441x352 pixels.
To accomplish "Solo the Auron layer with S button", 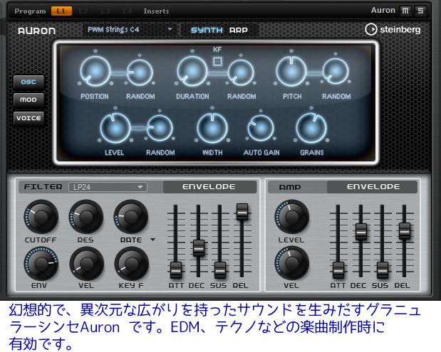I will coord(420,11).
